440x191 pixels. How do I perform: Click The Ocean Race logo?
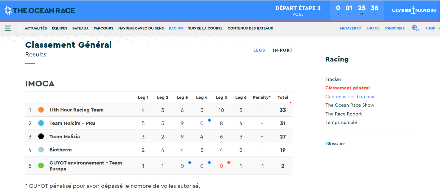click(40, 10)
